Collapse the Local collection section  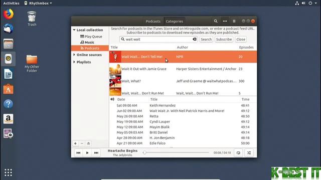tap(74, 30)
